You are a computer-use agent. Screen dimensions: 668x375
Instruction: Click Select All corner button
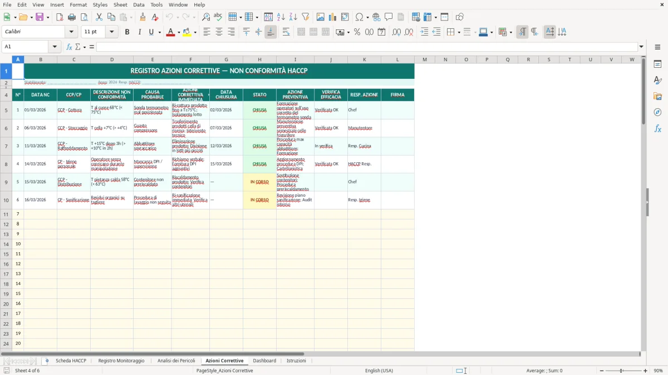6,59
